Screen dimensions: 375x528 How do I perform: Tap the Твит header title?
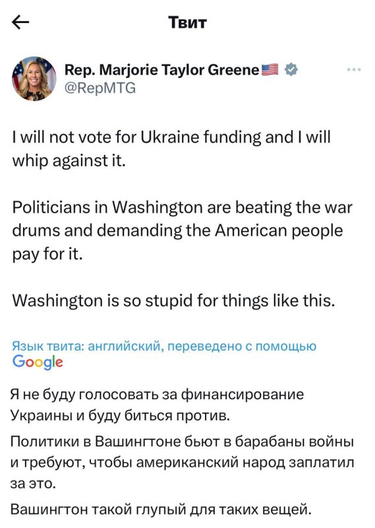click(x=187, y=22)
